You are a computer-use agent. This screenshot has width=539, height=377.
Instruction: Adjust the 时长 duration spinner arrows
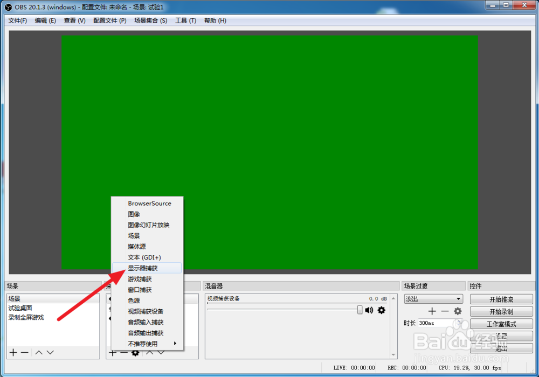[460, 323]
